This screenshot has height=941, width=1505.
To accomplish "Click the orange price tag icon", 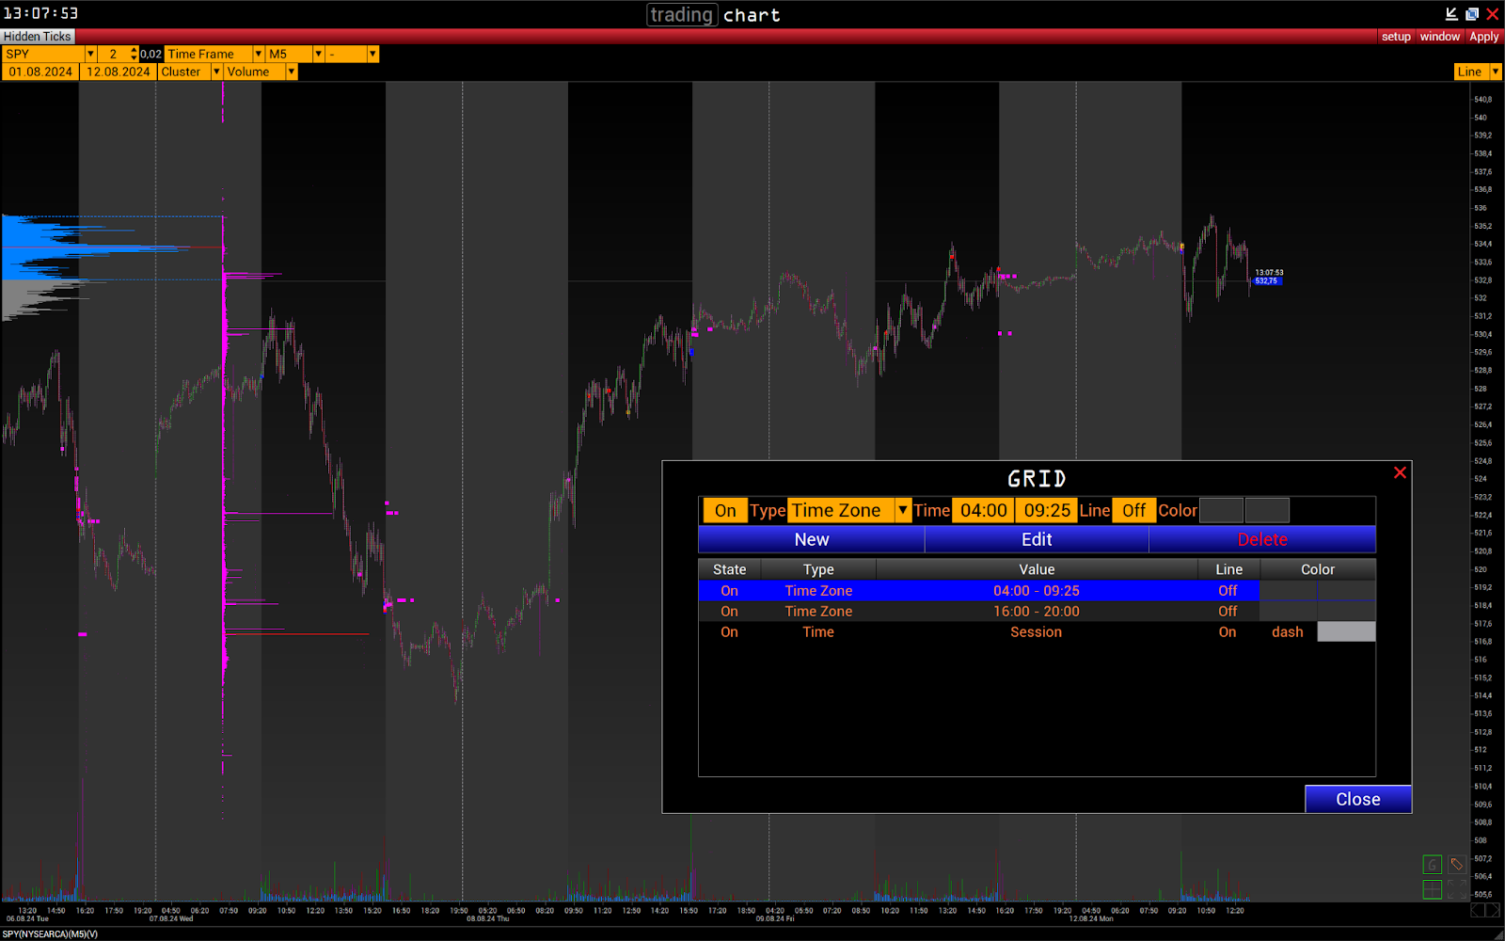I will pos(1456,865).
